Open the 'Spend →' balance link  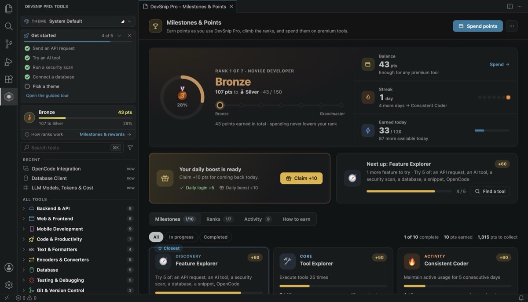pyautogui.click(x=499, y=64)
